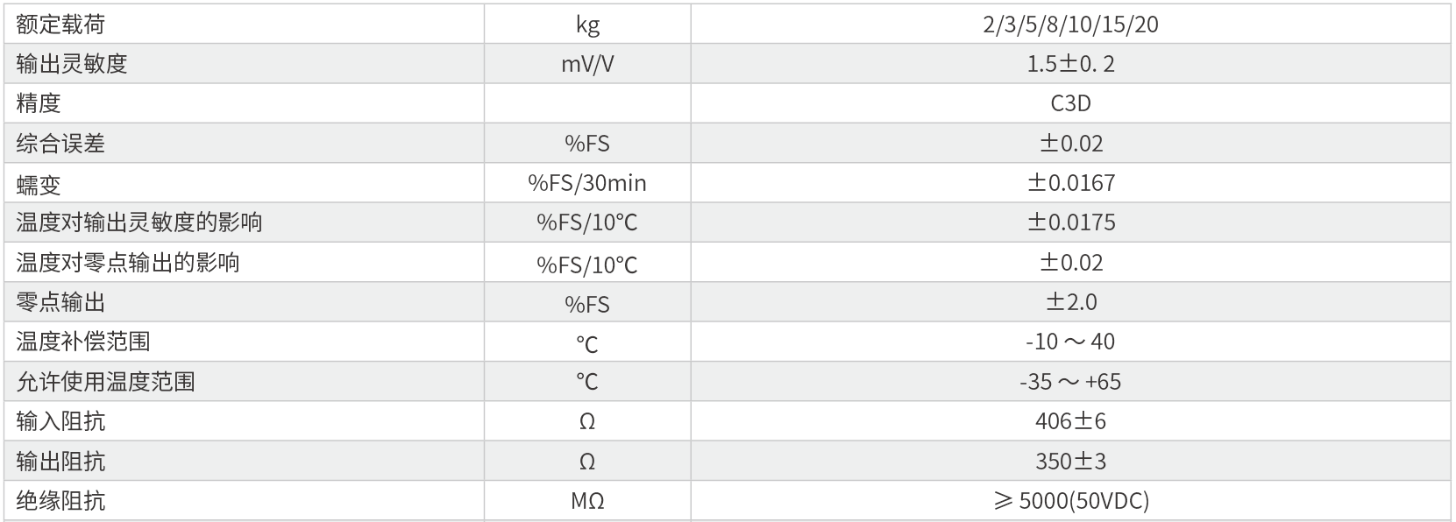
Task: Select the 1.5±0.2 sensitivity value
Action: pyautogui.click(x=1070, y=64)
